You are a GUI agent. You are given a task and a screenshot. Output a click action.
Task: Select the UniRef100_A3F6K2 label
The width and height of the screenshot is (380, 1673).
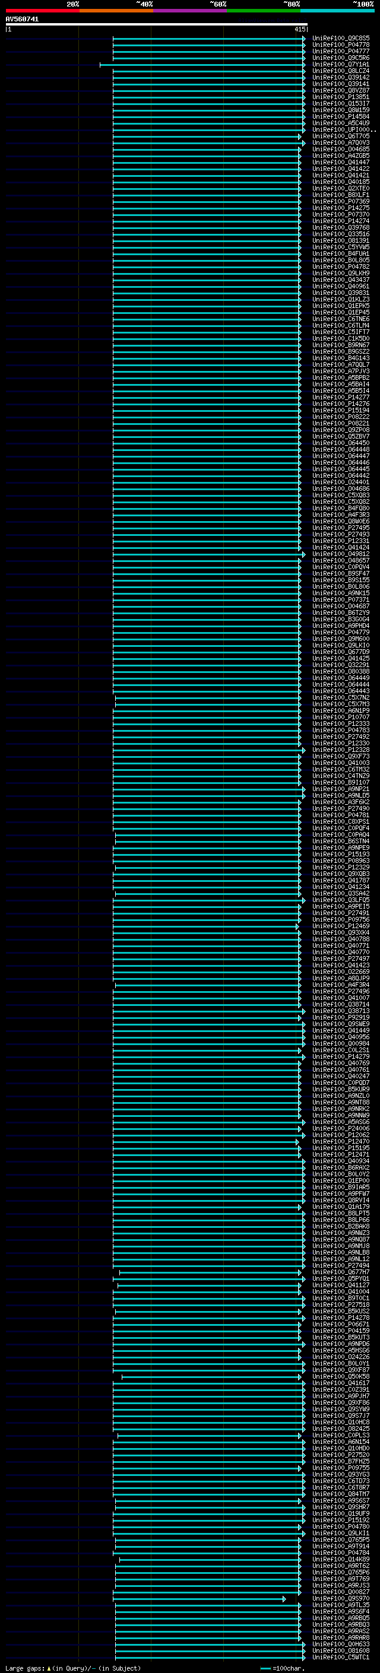tap(340, 802)
